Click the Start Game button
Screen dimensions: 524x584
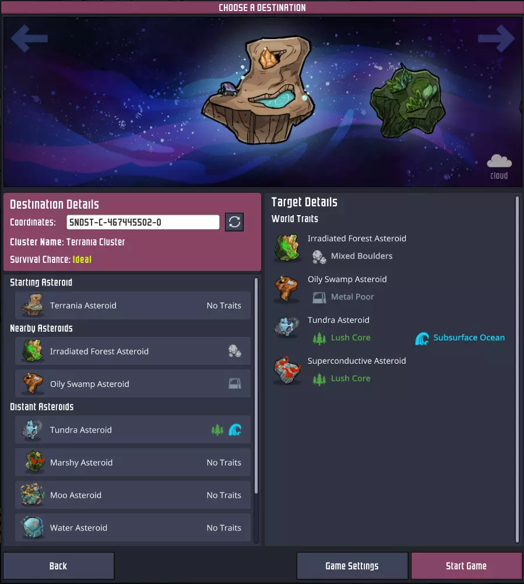[x=466, y=566]
